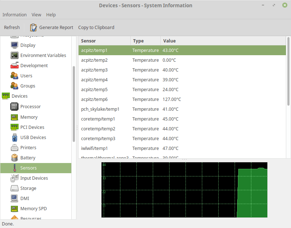Select the Devices category in tree
Image resolution: width=291 pixels, height=228 pixels.
tap(20, 96)
